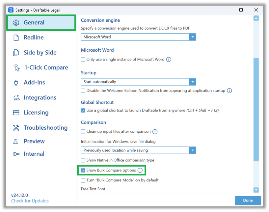Open the save file dialog location dropdown
Screen dimensions: 269x212
(x=193, y=150)
